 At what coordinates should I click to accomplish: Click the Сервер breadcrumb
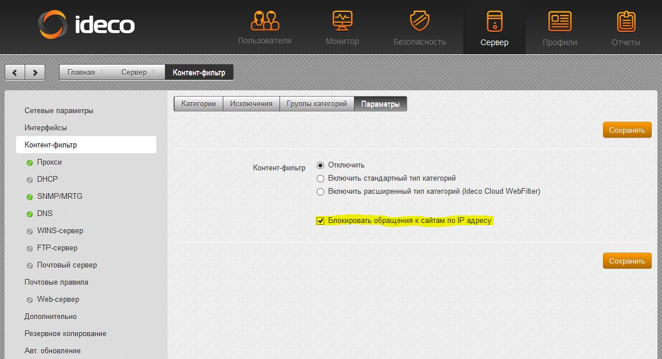tap(134, 73)
